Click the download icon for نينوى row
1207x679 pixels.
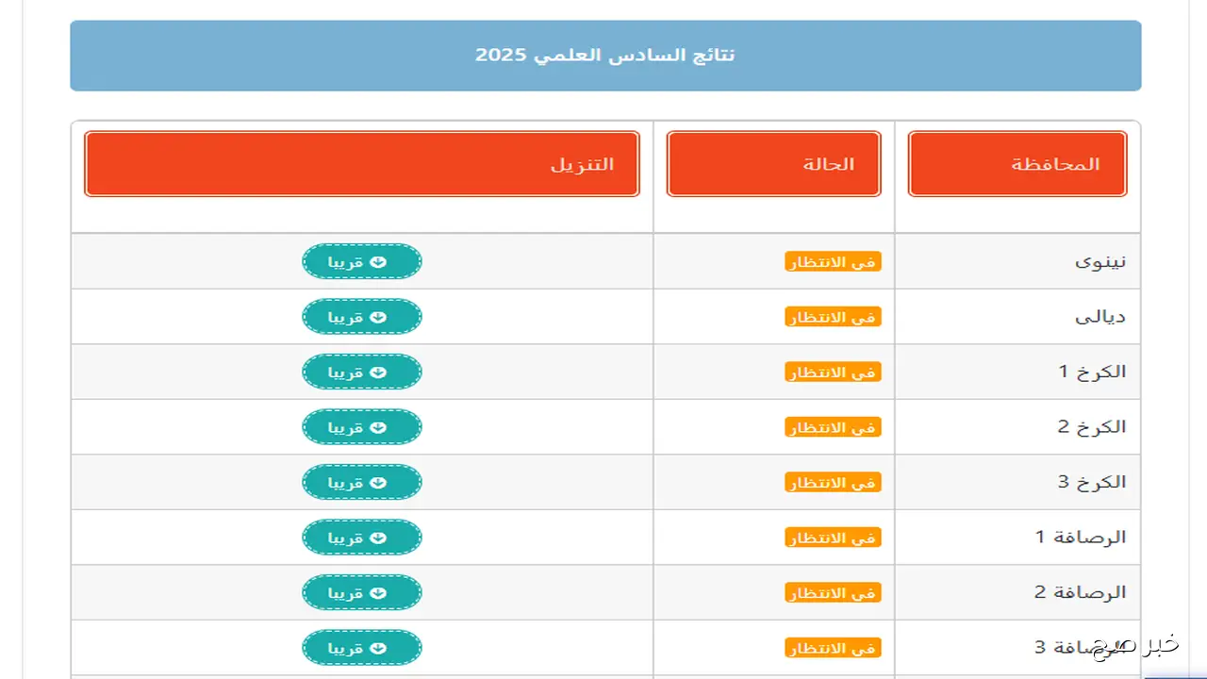379,261
